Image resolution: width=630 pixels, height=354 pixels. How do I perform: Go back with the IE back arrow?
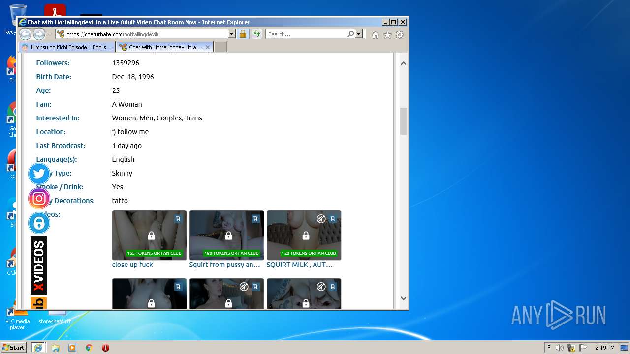pyautogui.click(x=25, y=34)
